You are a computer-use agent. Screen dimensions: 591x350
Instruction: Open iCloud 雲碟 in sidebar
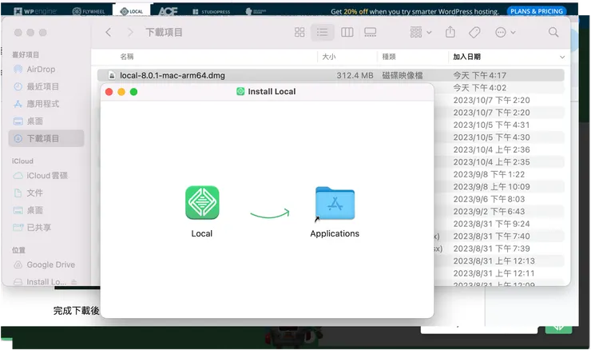click(47, 176)
